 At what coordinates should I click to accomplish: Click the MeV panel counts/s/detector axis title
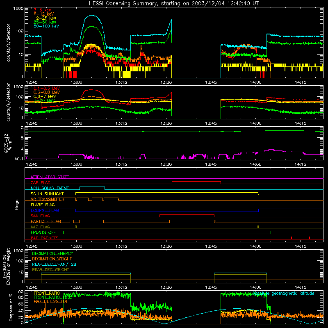coord(8,102)
